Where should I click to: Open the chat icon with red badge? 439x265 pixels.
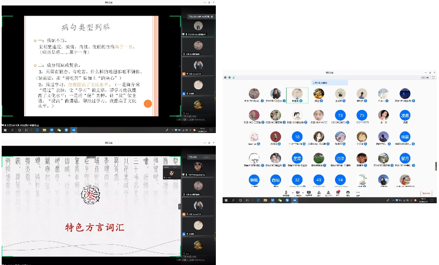tap(337, 194)
